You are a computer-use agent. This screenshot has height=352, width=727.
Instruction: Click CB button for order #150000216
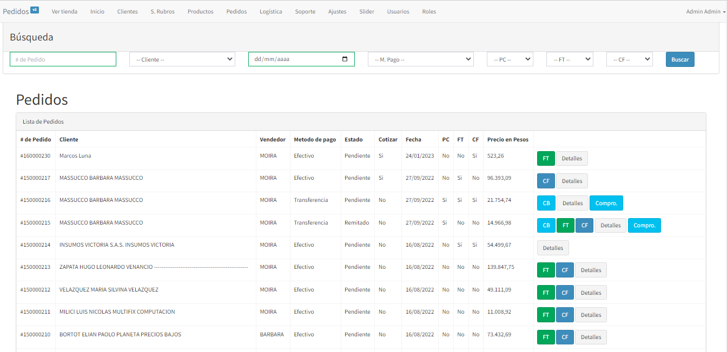coord(546,203)
